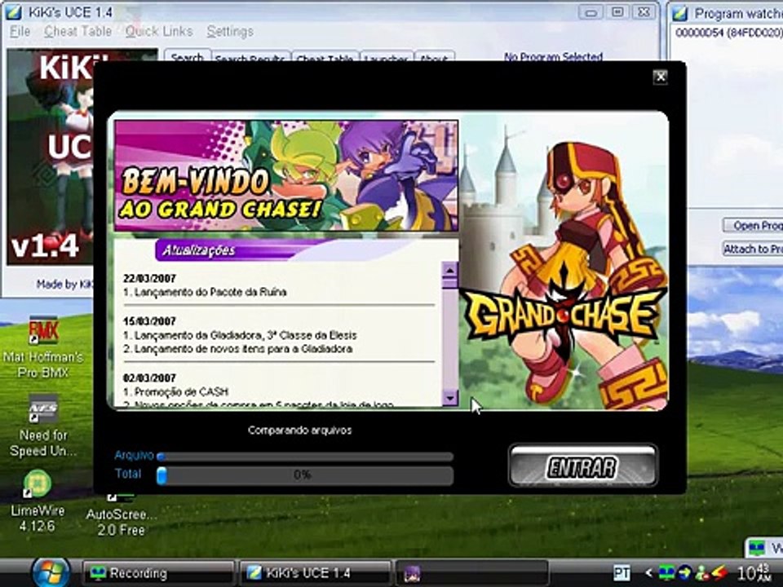Expand hidden tray icons with the arrow
The width and height of the screenshot is (783, 587).
pos(648,572)
